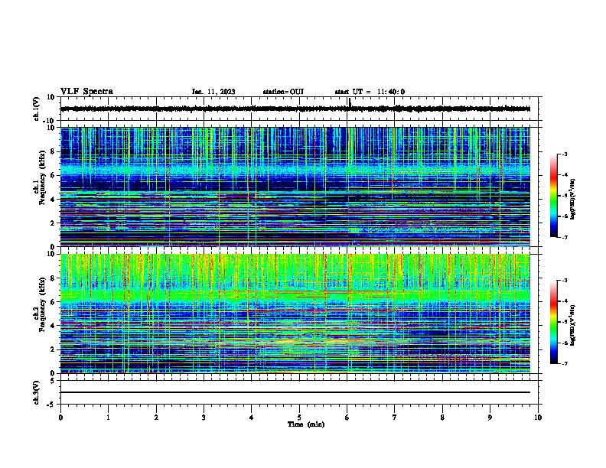Click the spike in the ch.1 voltage waveform

click(350, 102)
